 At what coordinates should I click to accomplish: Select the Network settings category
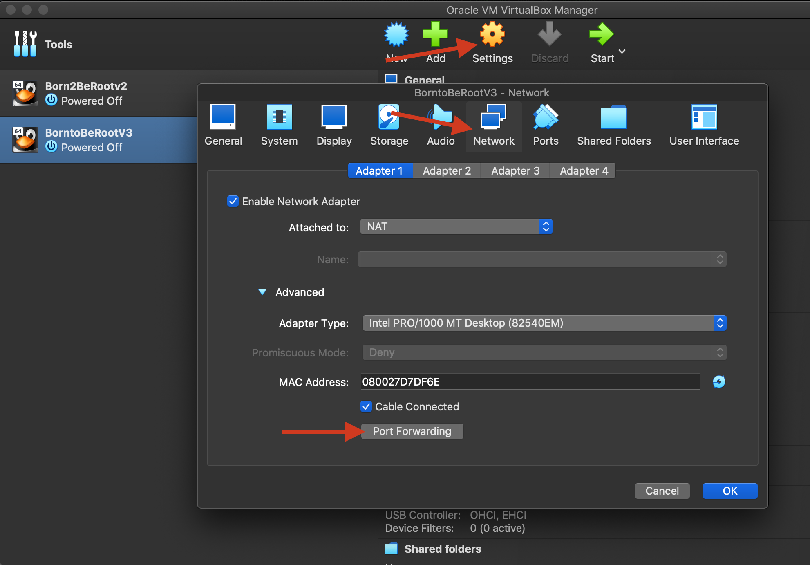pos(494,127)
